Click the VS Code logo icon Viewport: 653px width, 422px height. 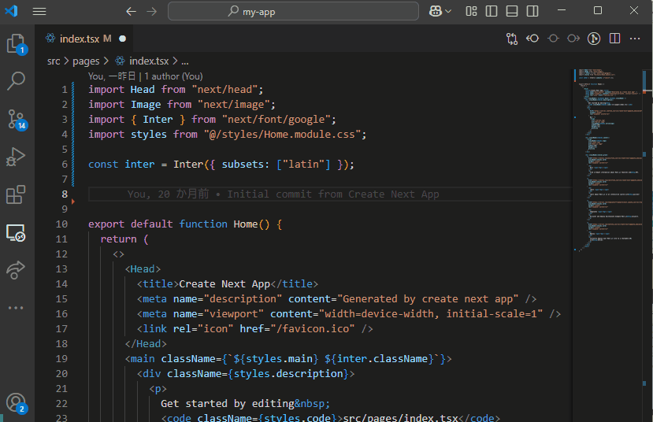click(11, 11)
